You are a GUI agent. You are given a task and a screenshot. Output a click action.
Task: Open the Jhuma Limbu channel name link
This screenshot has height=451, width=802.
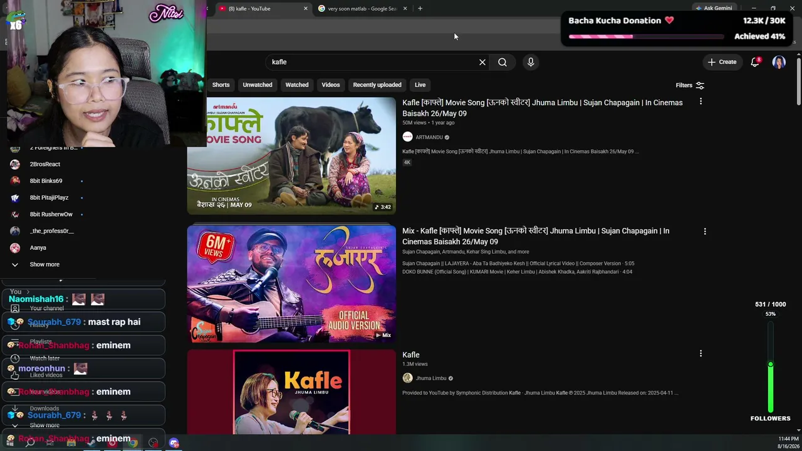coord(431,378)
